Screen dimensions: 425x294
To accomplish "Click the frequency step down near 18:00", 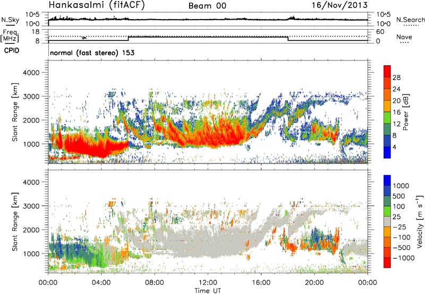I will pyautogui.click(x=288, y=38).
